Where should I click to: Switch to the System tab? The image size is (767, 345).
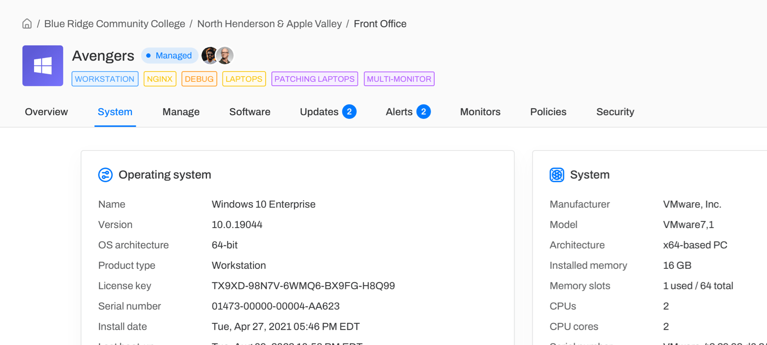click(x=115, y=112)
